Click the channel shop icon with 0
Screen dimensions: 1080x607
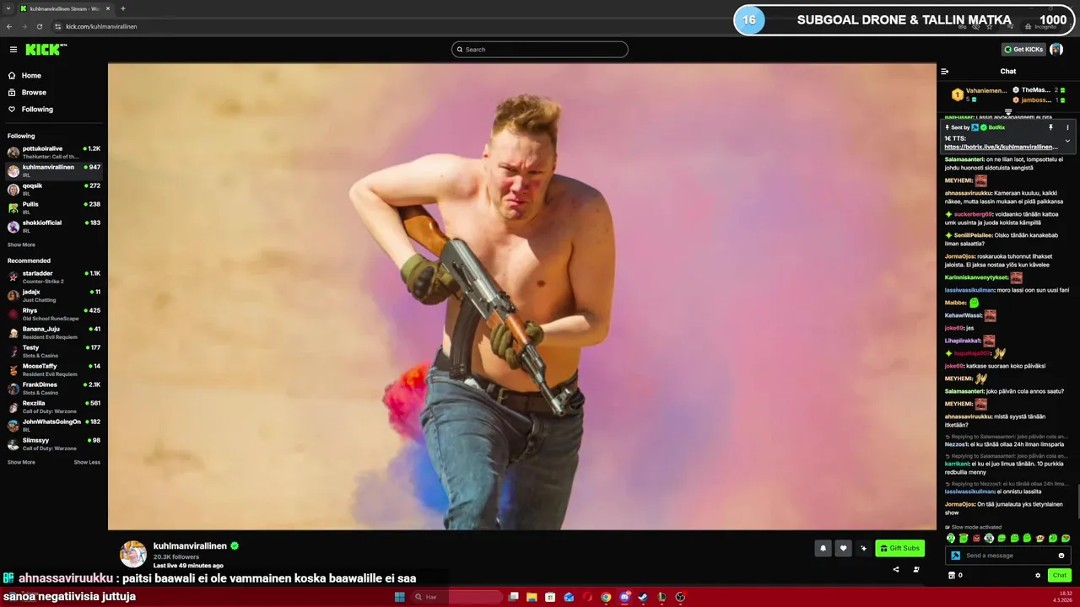(955, 576)
